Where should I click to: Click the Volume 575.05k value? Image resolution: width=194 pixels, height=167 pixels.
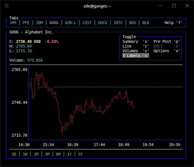point(35,60)
